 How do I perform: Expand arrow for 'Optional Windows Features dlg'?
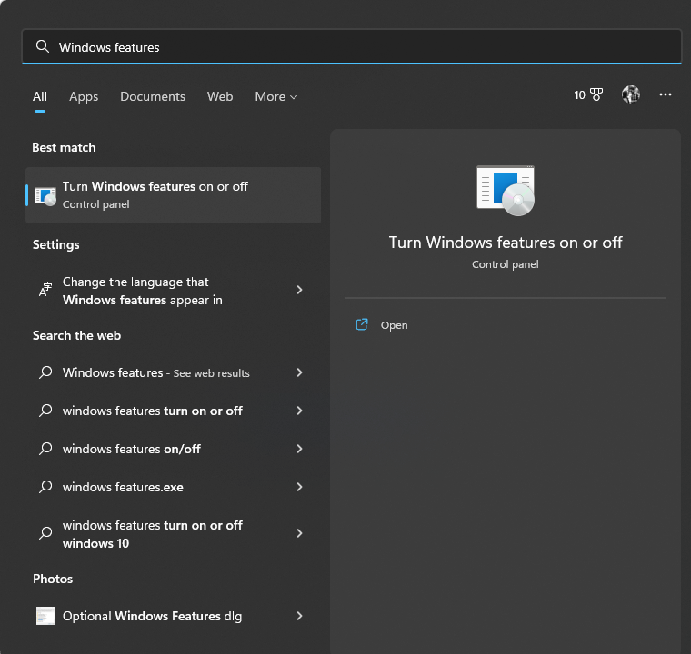point(300,616)
